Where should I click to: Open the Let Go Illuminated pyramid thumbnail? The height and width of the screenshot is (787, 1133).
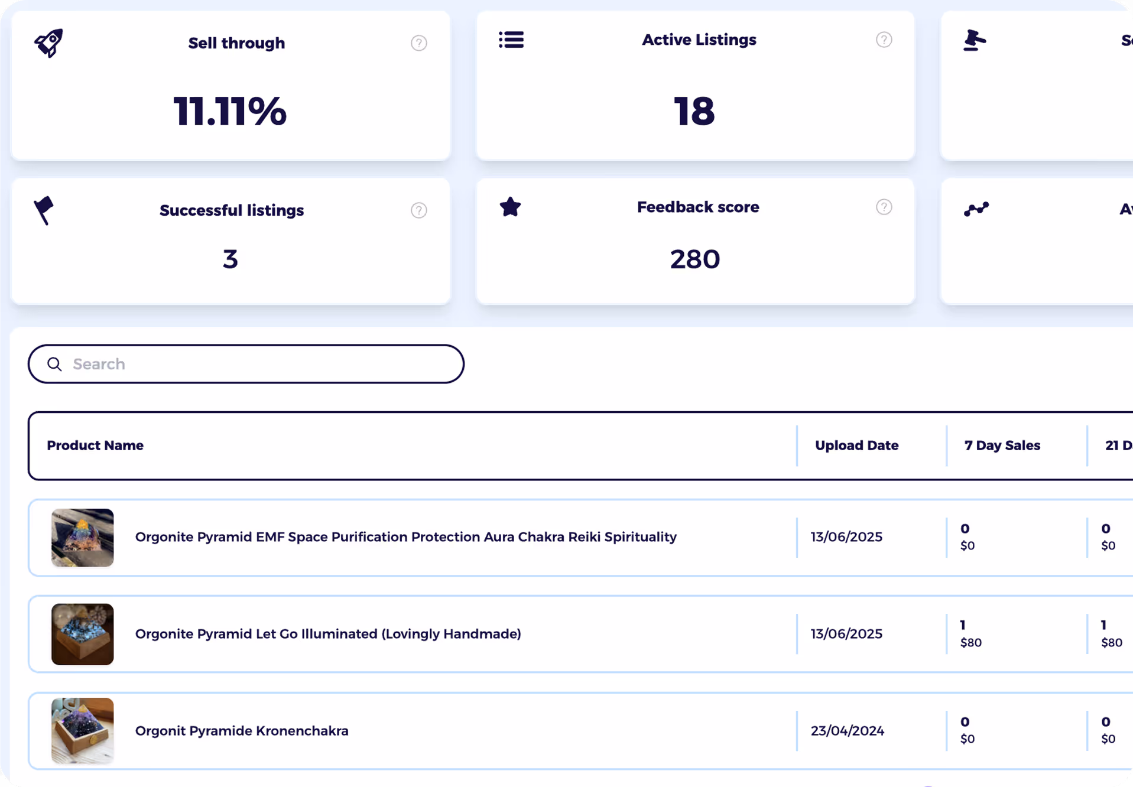point(82,634)
